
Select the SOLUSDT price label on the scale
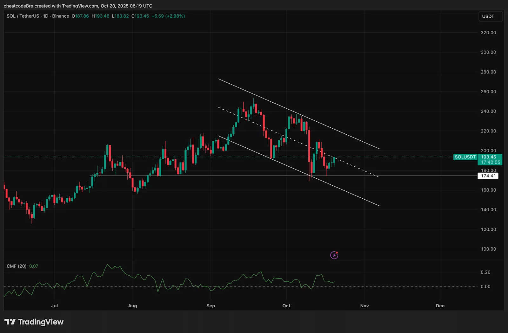coord(465,157)
